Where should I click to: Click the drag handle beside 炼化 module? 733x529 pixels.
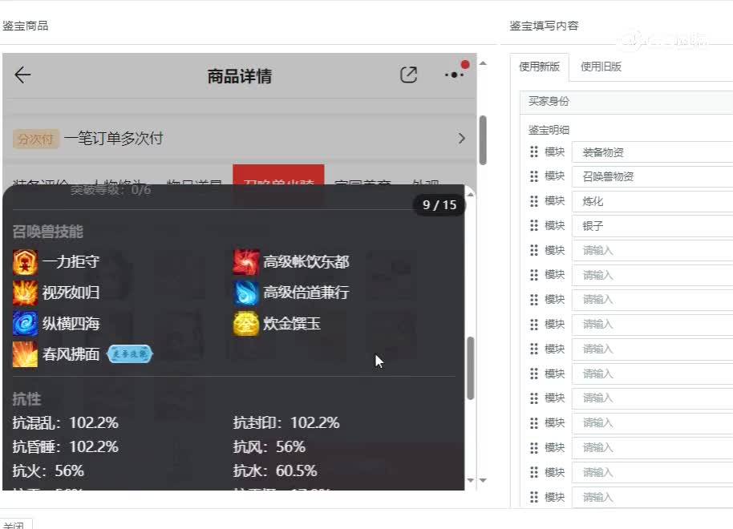click(x=533, y=200)
